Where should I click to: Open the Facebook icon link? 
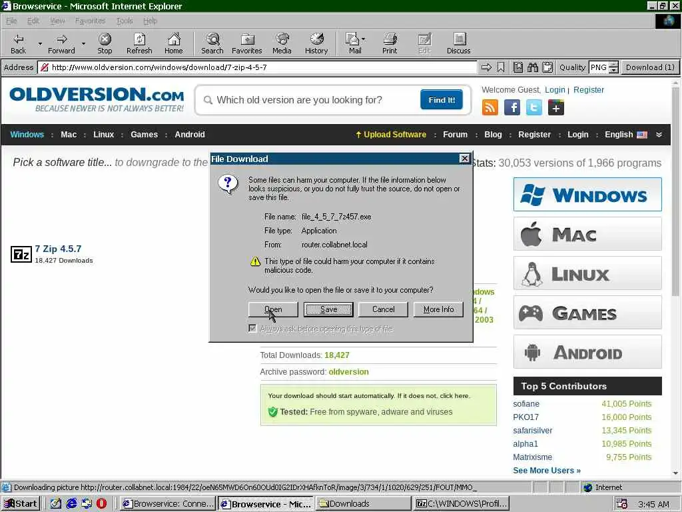pyautogui.click(x=512, y=107)
